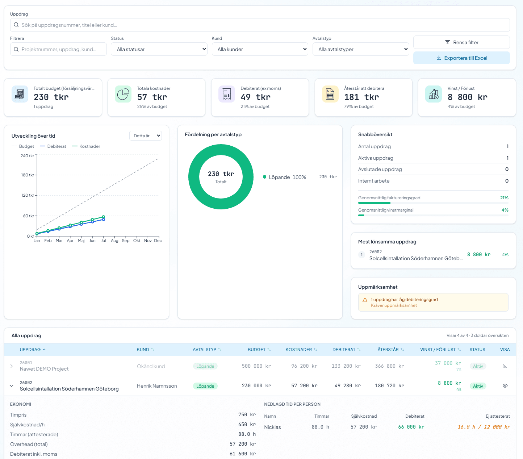This screenshot has height=459, width=523.
Task: Toggle Kostnader series in chart legend
Action: (x=86, y=146)
